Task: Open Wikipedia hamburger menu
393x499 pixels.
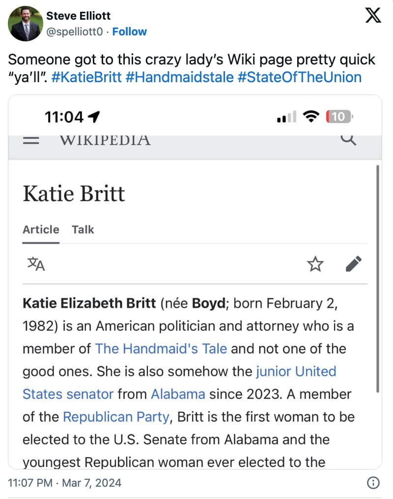Action: pos(32,140)
